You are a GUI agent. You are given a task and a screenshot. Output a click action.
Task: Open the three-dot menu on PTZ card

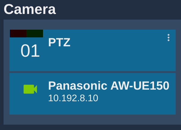click(x=169, y=37)
